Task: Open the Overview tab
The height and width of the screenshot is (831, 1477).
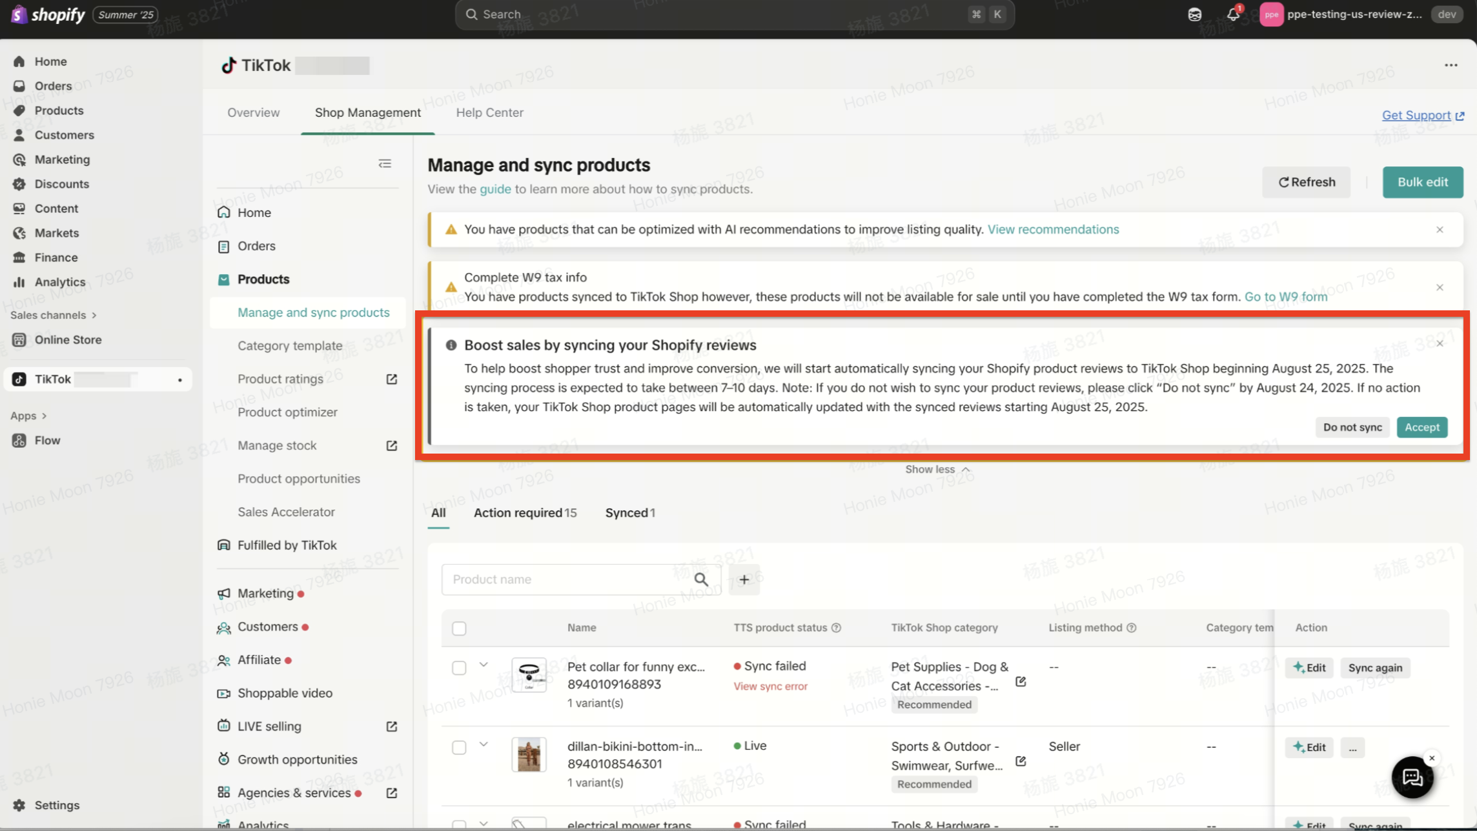Action: [253, 112]
